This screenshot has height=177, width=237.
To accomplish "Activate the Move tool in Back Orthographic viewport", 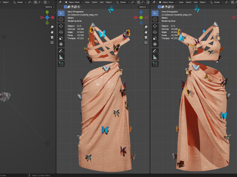I will pyautogui.click(x=61, y=26).
